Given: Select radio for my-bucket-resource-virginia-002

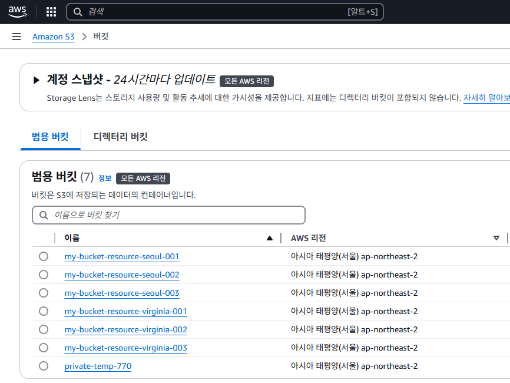Looking at the screenshot, I should (x=44, y=329).
